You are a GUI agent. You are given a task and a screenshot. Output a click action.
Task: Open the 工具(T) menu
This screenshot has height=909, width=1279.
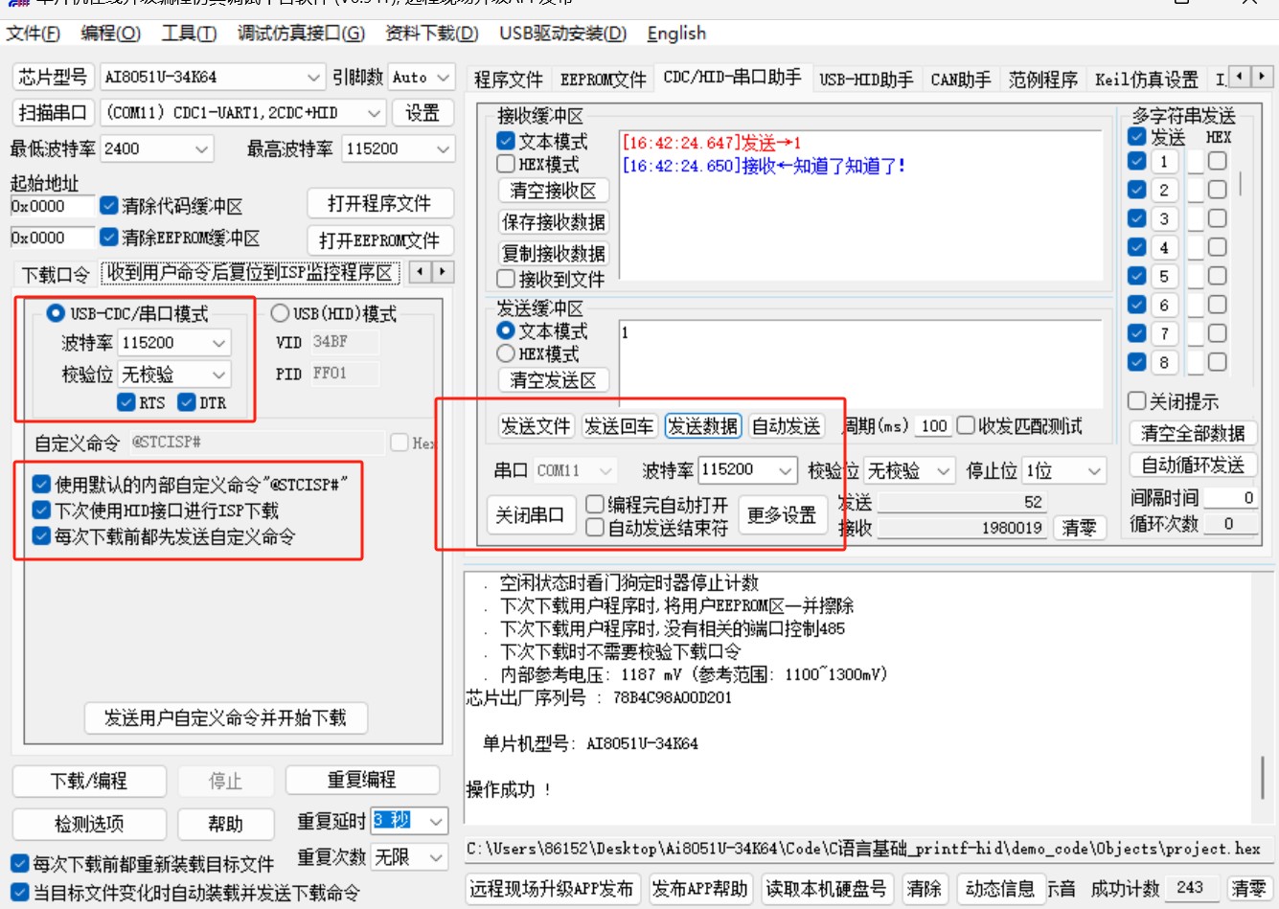[x=189, y=34]
